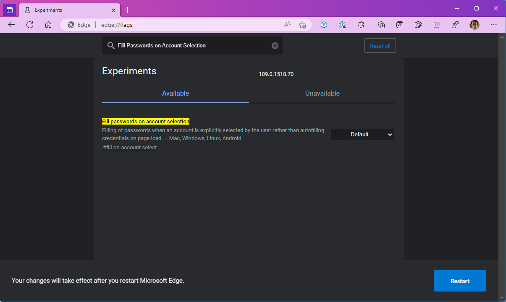Click the Share toolbar icon
The width and height of the screenshot is (506, 302).
pos(437,25)
